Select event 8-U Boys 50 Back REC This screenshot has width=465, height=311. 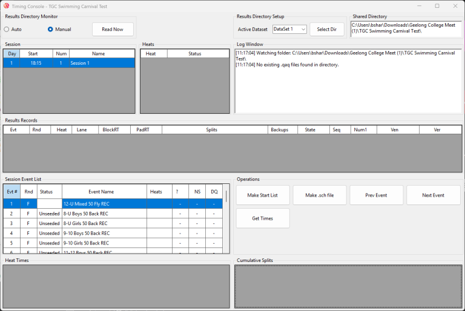[104, 214]
